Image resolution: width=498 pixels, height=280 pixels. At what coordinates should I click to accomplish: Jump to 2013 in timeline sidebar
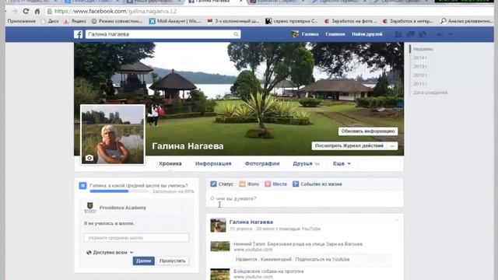click(419, 66)
